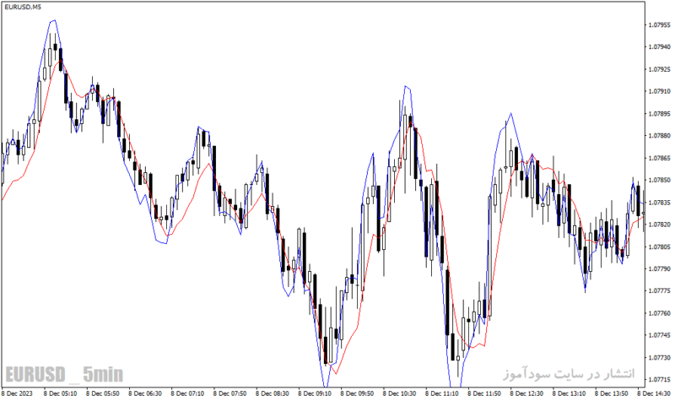Image resolution: width=675 pixels, height=401 pixels.
Task: Click the 8 Dec 14:30 time marker
Action: click(654, 393)
